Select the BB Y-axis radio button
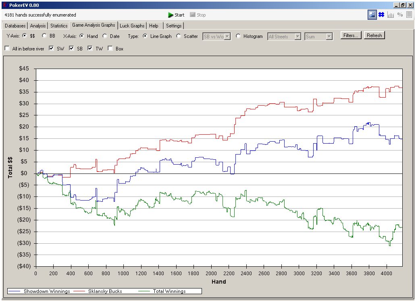 pos(44,36)
